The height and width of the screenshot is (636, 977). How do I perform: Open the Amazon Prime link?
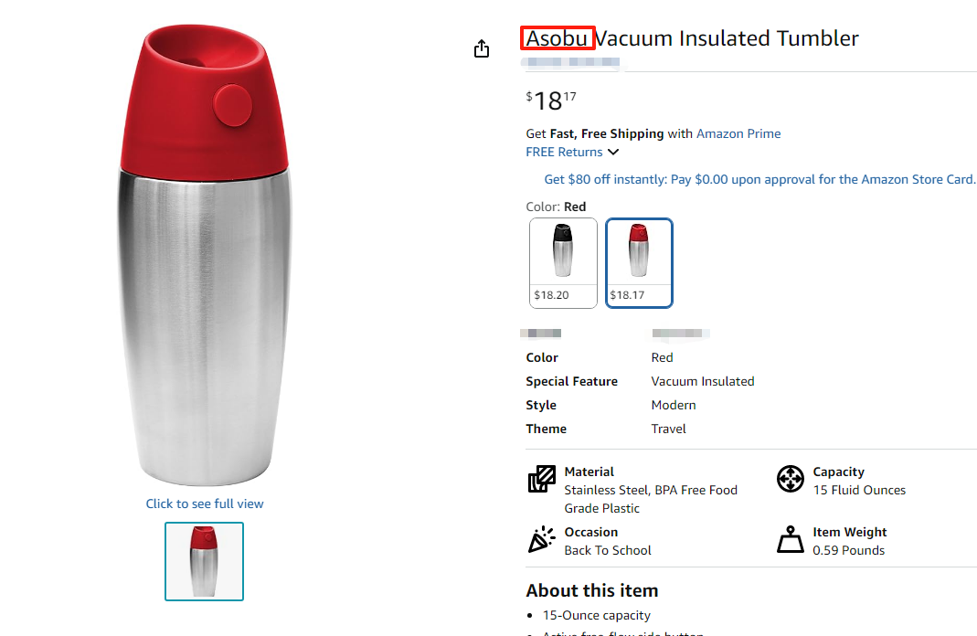coord(738,133)
